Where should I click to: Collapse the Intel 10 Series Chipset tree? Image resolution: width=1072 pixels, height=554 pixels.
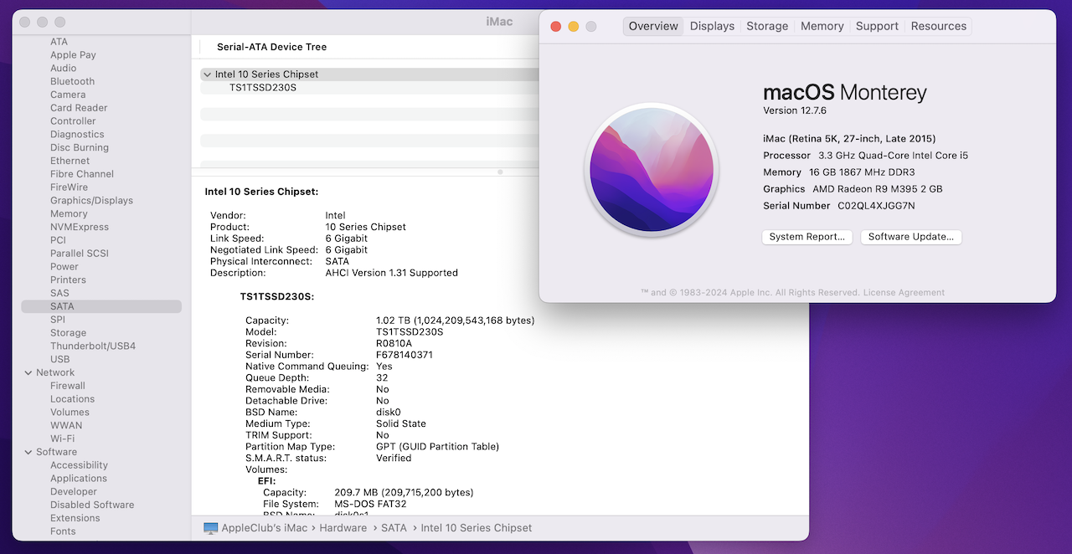click(207, 74)
